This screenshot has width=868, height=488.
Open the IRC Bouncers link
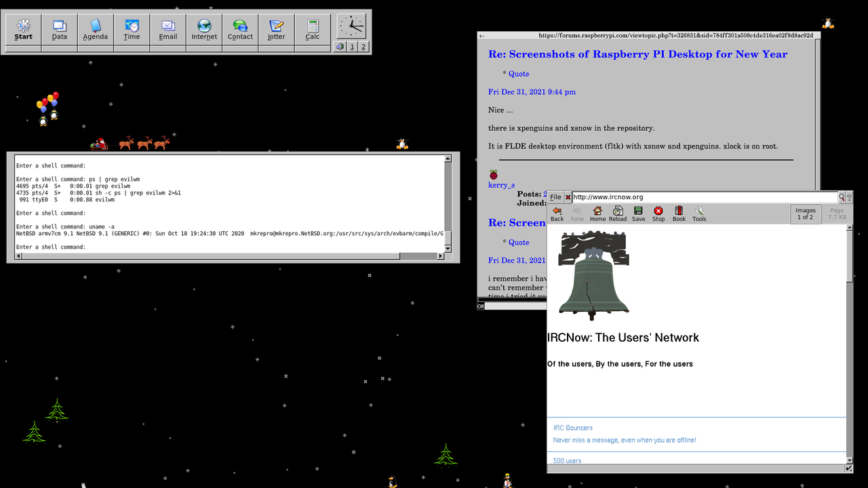572,428
